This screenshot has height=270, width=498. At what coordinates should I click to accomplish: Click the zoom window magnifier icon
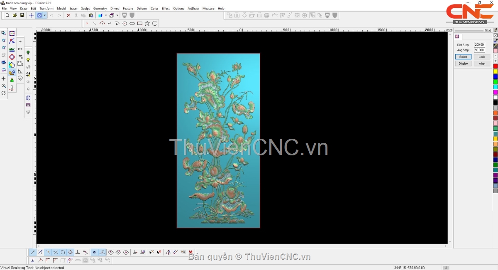click(x=4, y=33)
